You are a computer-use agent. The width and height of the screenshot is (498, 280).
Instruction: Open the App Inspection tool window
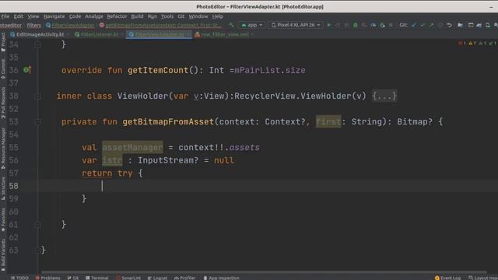pyautogui.click(x=221, y=278)
